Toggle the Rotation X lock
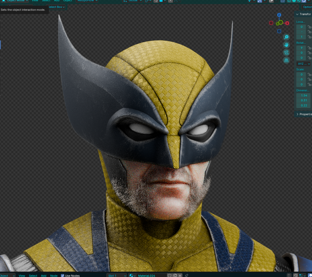 [310, 48]
